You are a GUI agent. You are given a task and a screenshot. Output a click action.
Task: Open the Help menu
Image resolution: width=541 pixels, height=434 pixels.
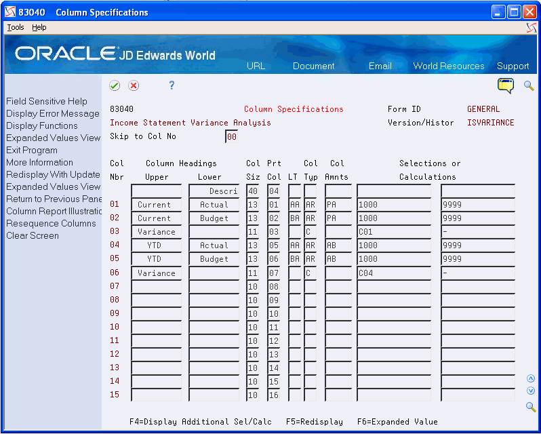pyautogui.click(x=39, y=27)
